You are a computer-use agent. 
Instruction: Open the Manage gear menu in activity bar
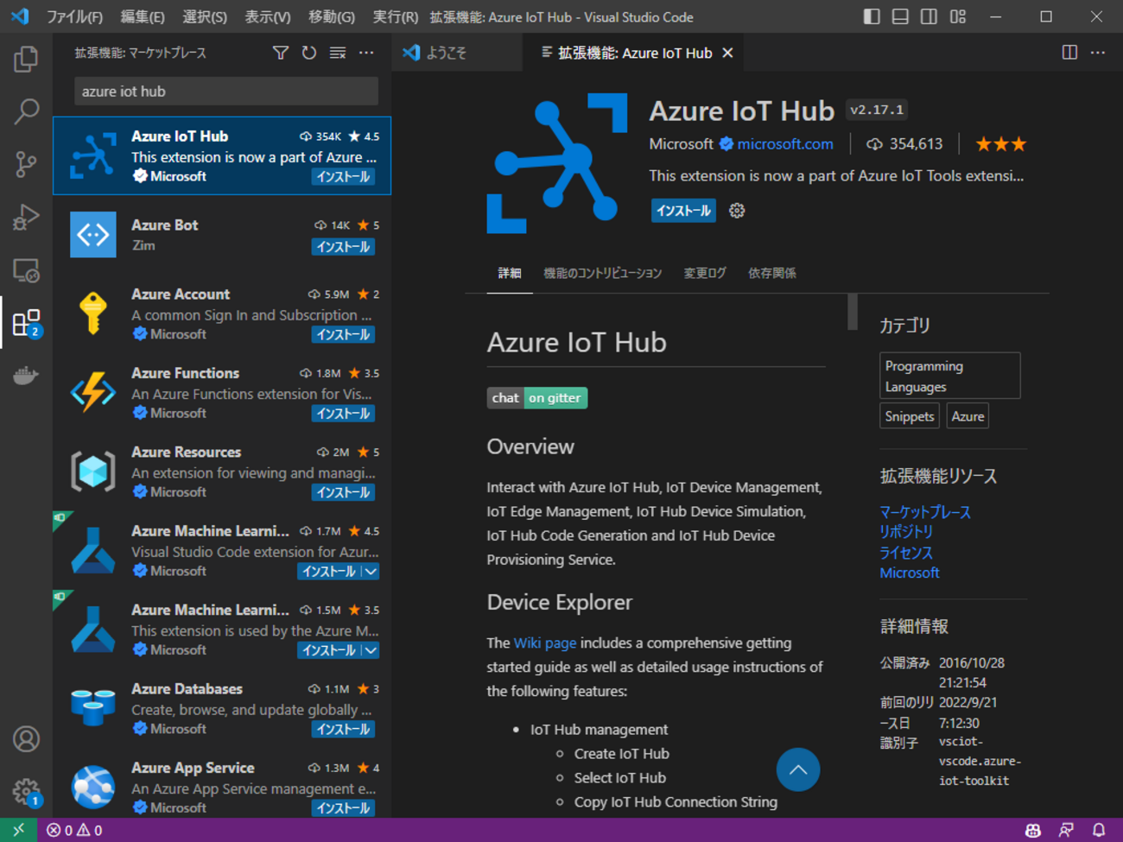26,790
